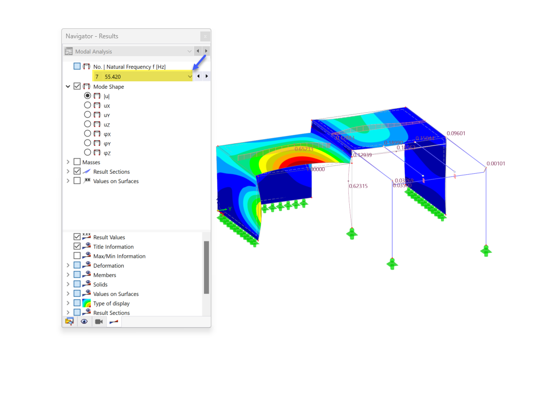This screenshot has height=403, width=537.
Task: Expand the lower Result Sections node
Action: click(x=68, y=313)
